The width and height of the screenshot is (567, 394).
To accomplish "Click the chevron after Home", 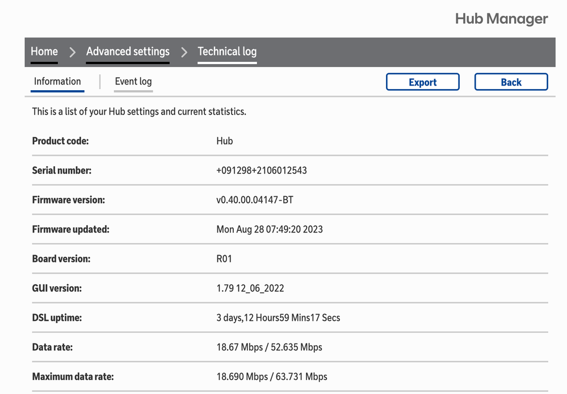I will tap(72, 52).
